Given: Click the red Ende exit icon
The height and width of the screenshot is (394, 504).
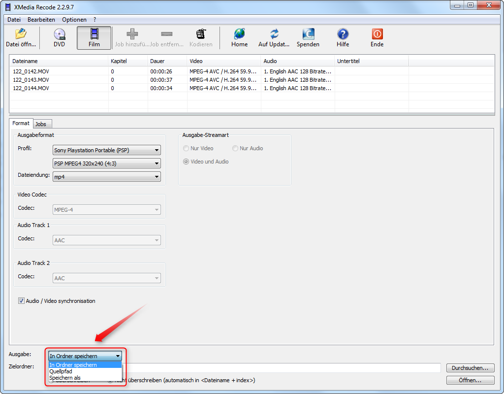Looking at the screenshot, I should [377, 34].
